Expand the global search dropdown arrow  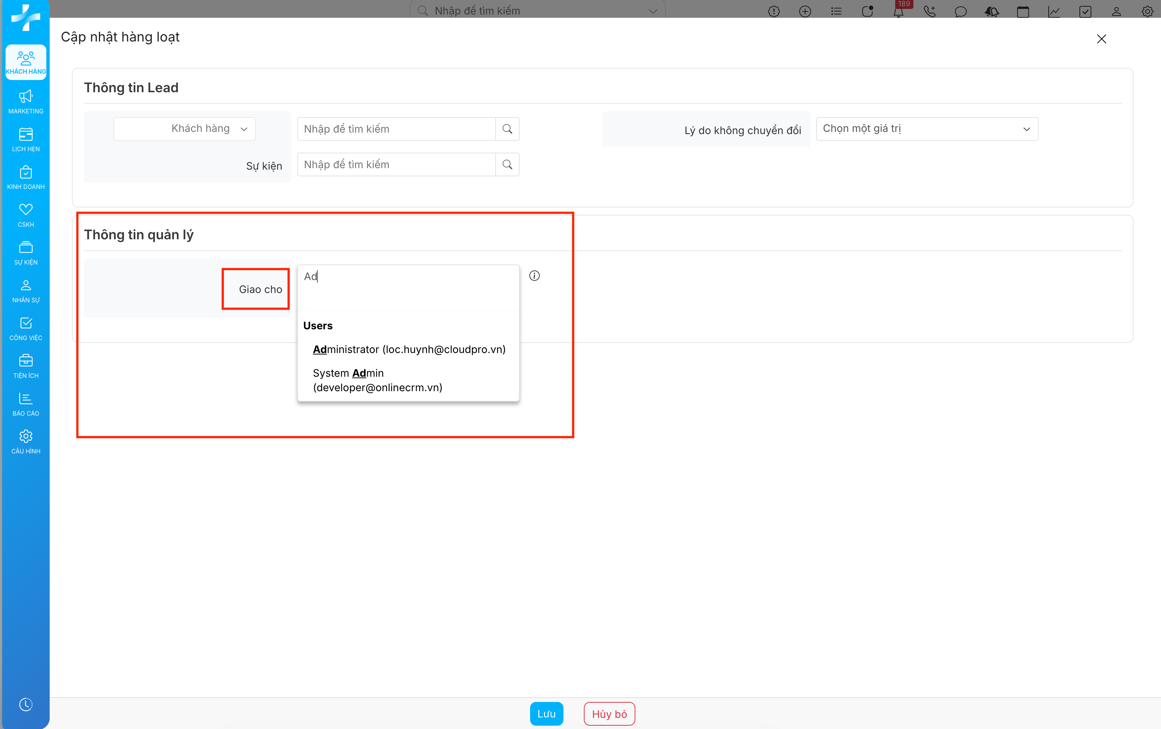pos(653,11)
